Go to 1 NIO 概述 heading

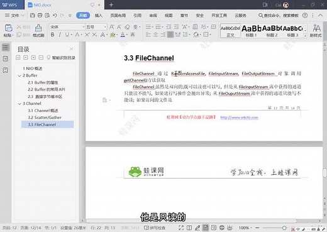pyautogui.click(x=33, y=69)
